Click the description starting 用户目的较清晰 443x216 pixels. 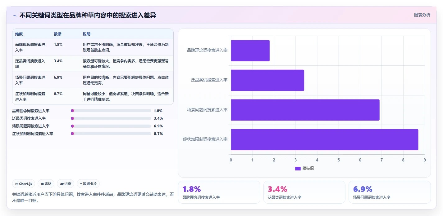[126, 80]
